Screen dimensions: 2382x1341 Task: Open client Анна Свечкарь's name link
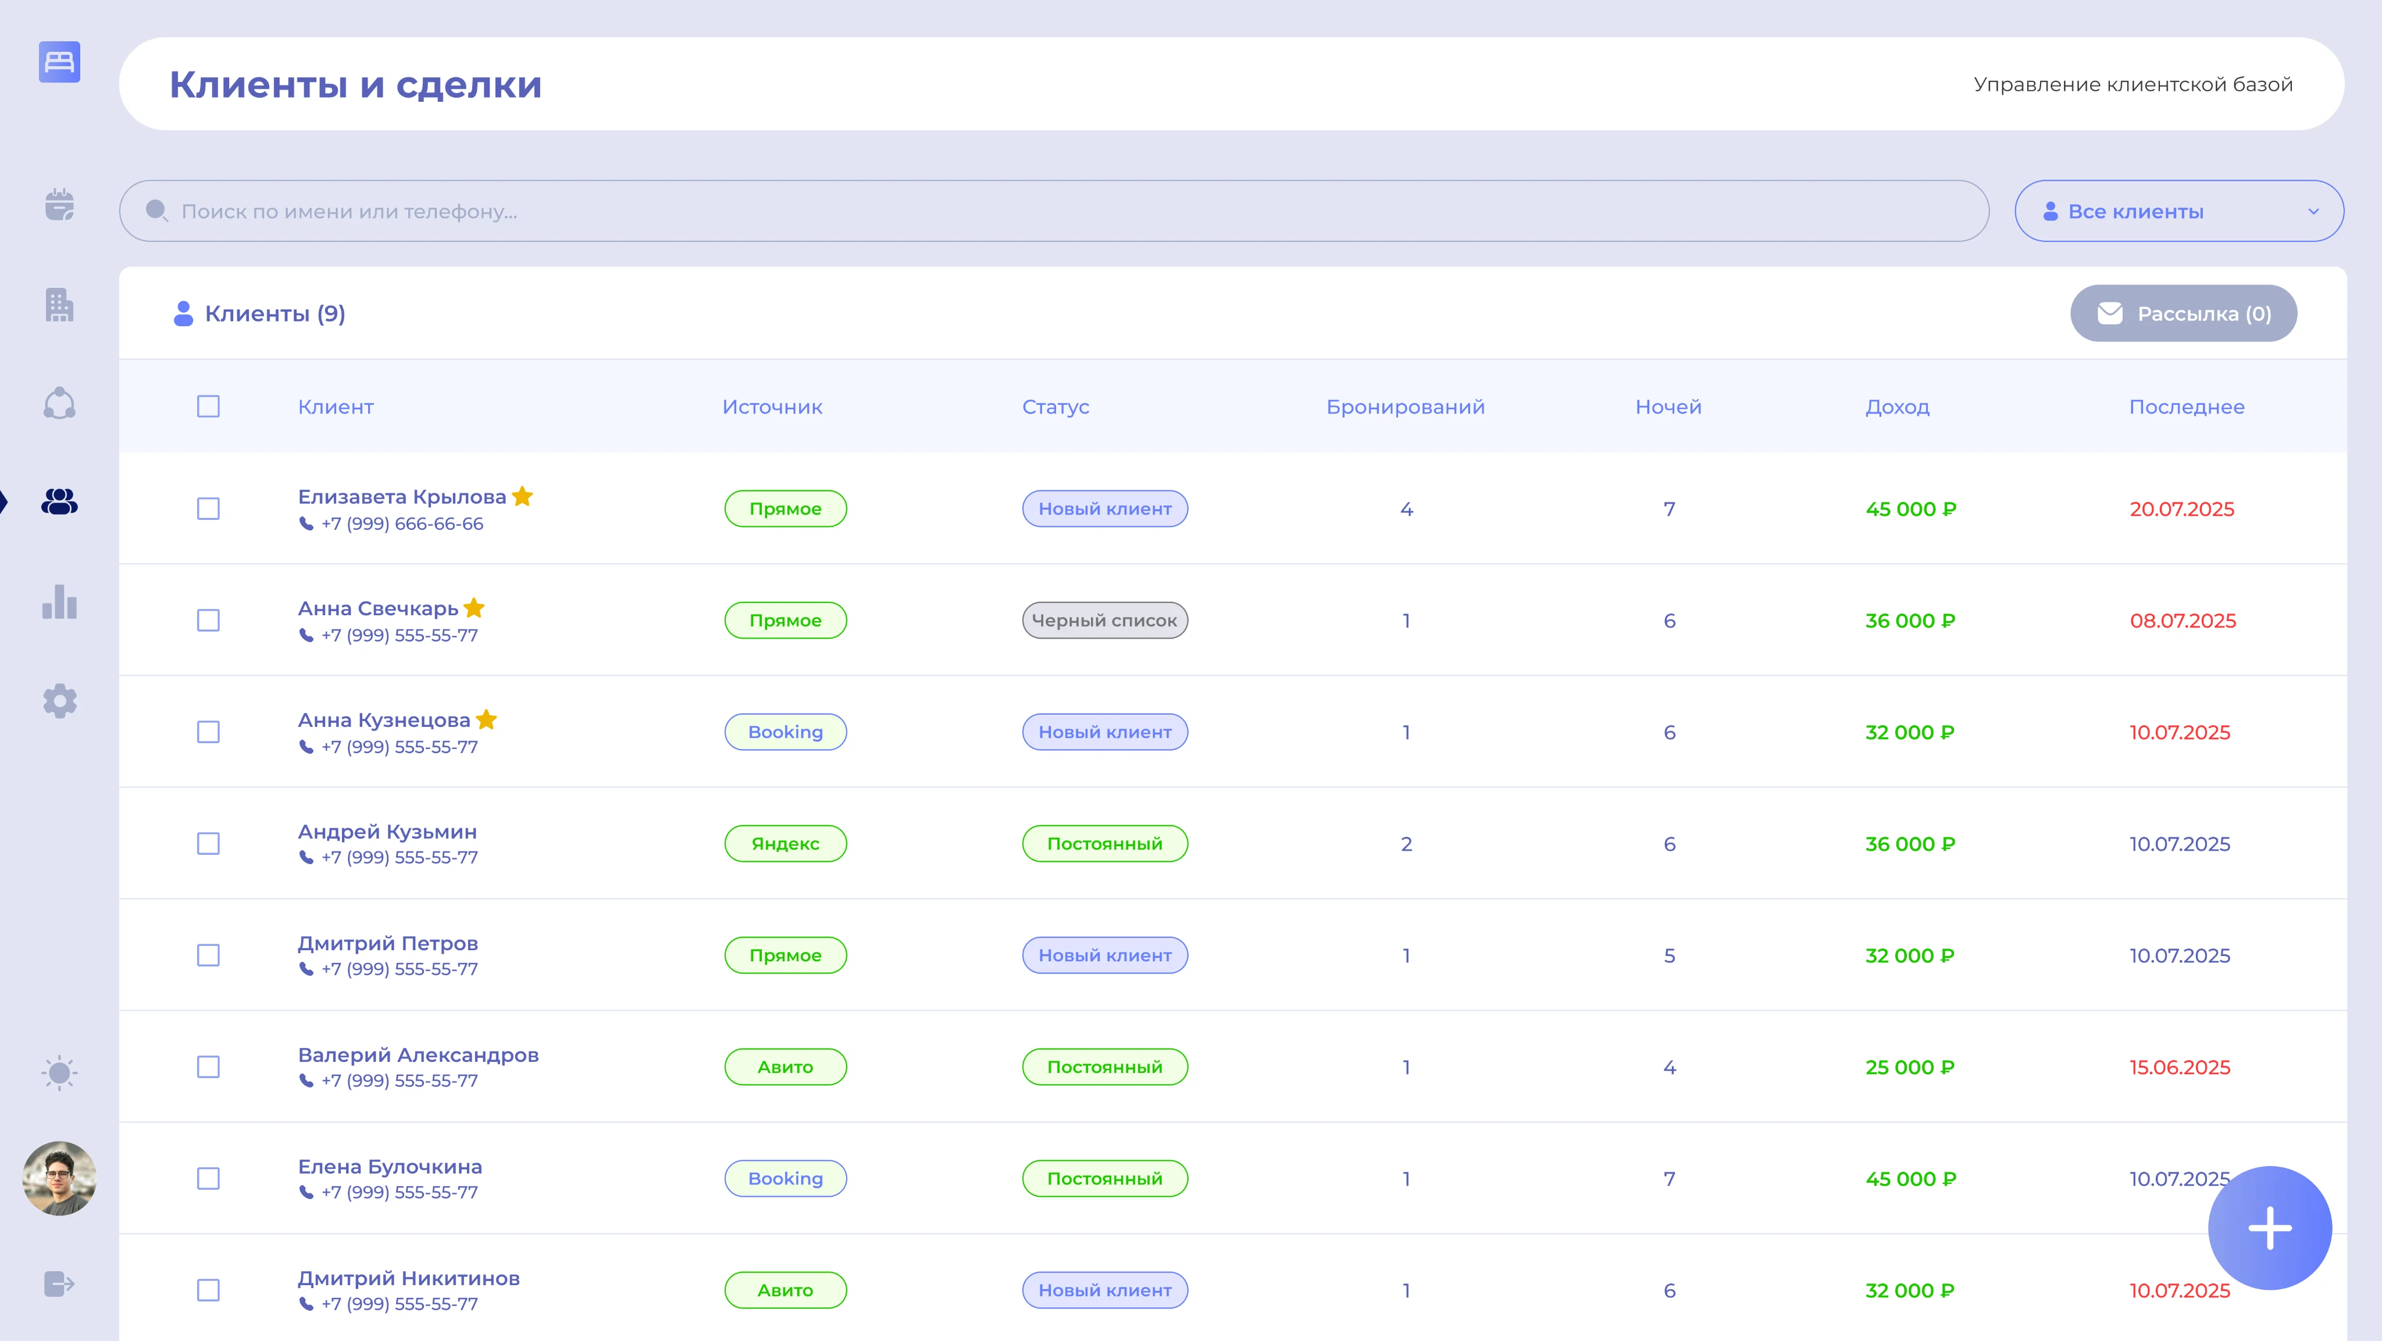pos(378,608)
